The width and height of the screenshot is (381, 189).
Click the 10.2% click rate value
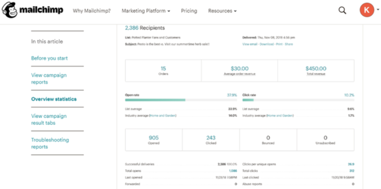pos(349,95)
